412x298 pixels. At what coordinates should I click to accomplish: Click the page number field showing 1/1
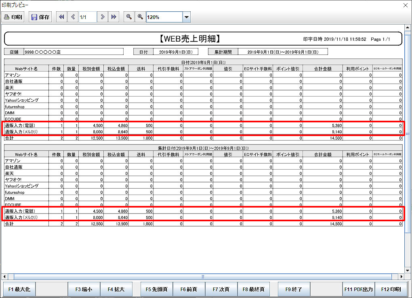[x=87, y=17]
